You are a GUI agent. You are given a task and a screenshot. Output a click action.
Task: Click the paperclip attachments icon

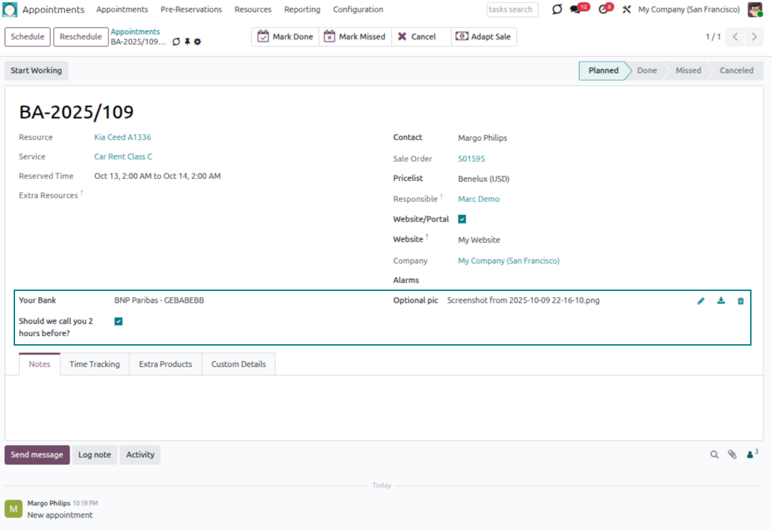(x=732, y=455)
